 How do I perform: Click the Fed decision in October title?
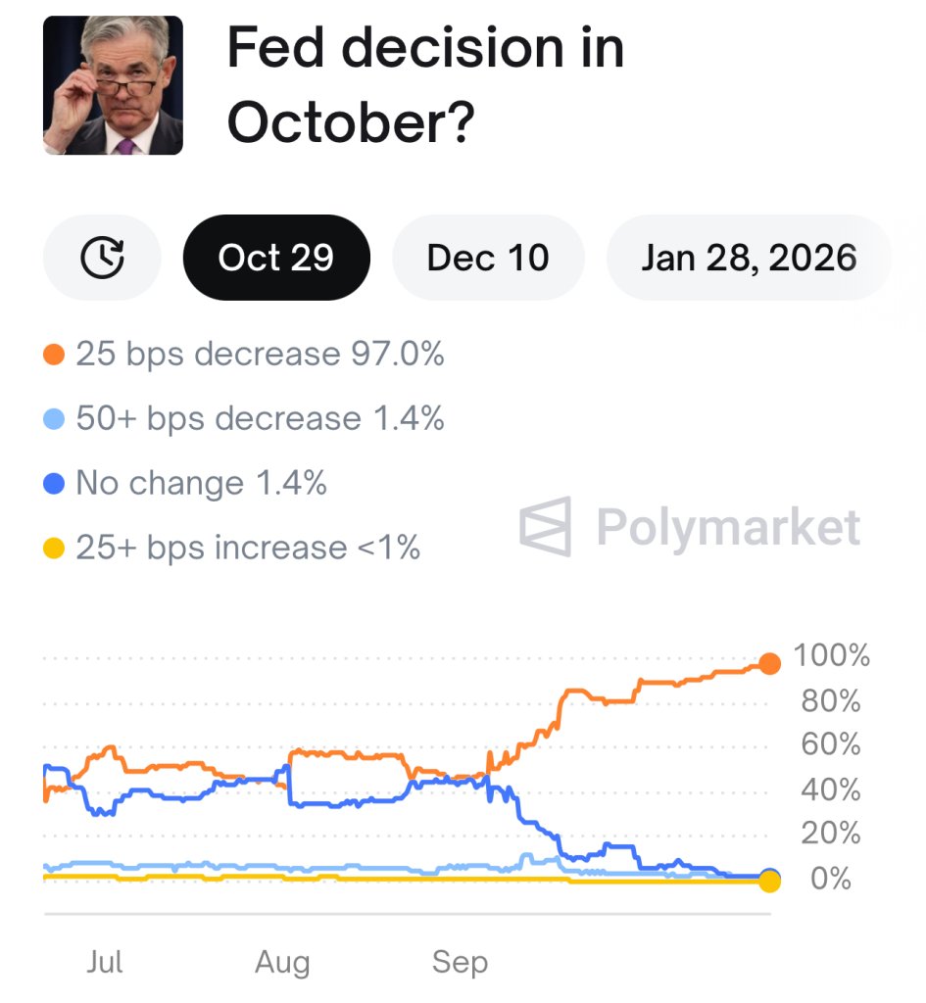click(x=425, y=84)
